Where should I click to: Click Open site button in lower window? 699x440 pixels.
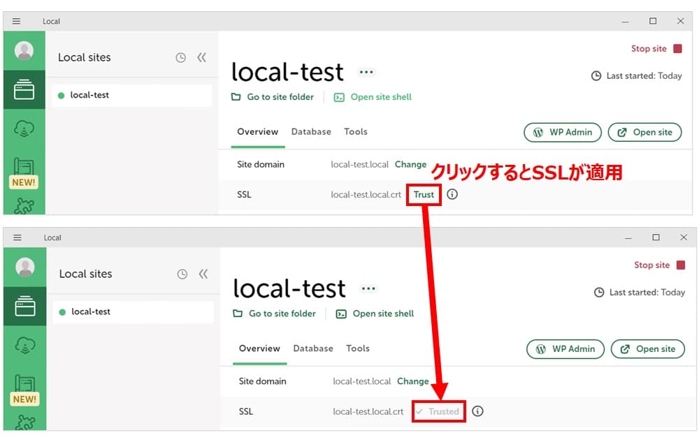648,349
